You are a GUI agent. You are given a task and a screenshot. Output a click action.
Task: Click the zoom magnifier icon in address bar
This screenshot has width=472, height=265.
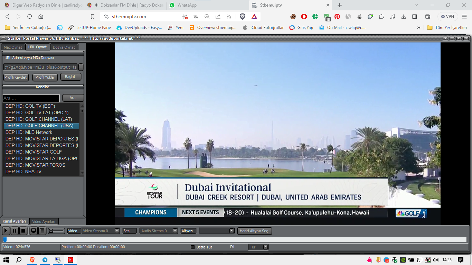point(207,17)
